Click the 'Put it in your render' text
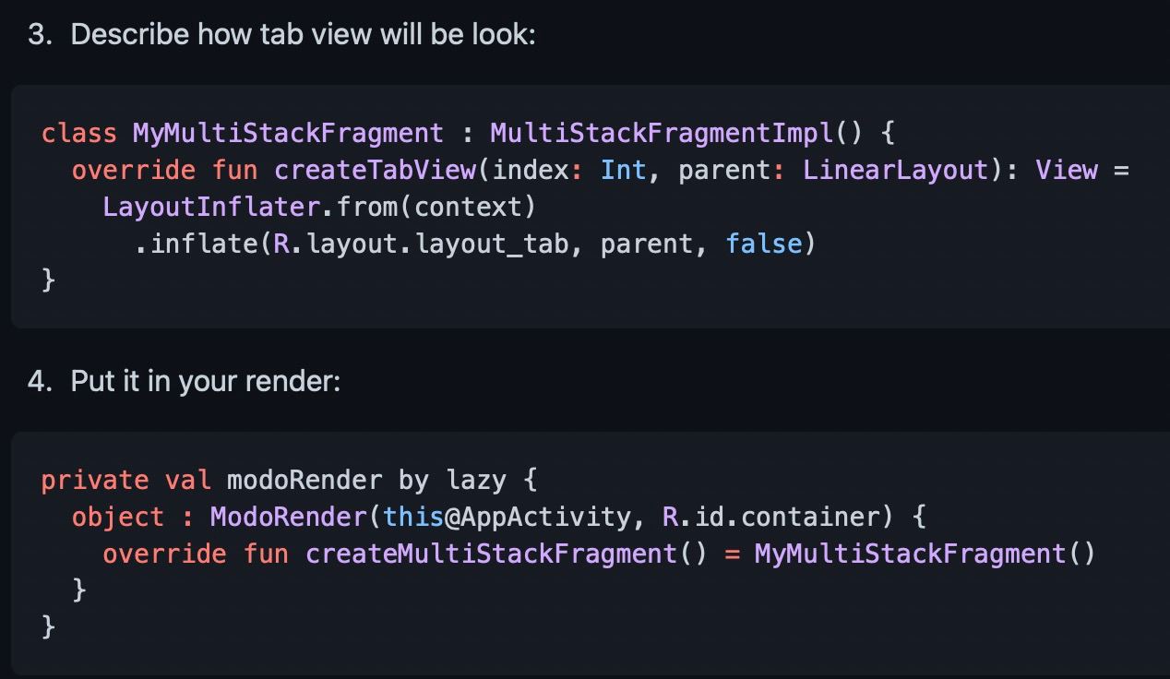Viewport: 1170px width, 679px height. 205,381
